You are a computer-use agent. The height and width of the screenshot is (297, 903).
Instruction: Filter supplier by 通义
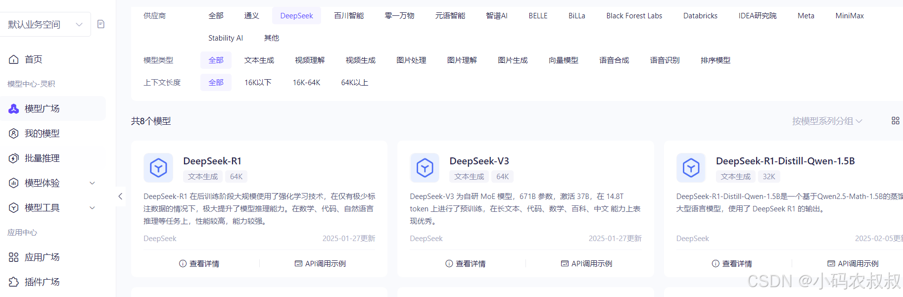tap(252, 16)
